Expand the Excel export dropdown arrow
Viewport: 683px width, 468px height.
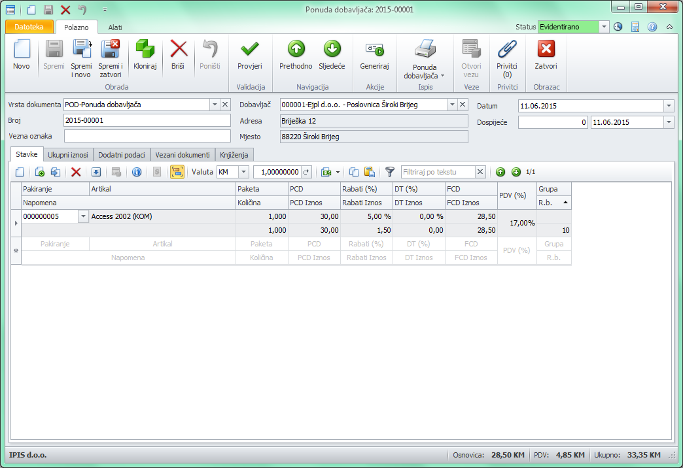pyautogui.click(x=338, y=172)
